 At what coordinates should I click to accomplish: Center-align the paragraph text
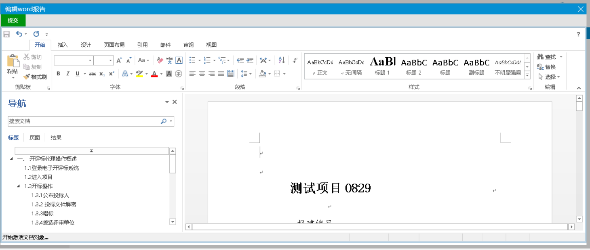coord(202,74)
